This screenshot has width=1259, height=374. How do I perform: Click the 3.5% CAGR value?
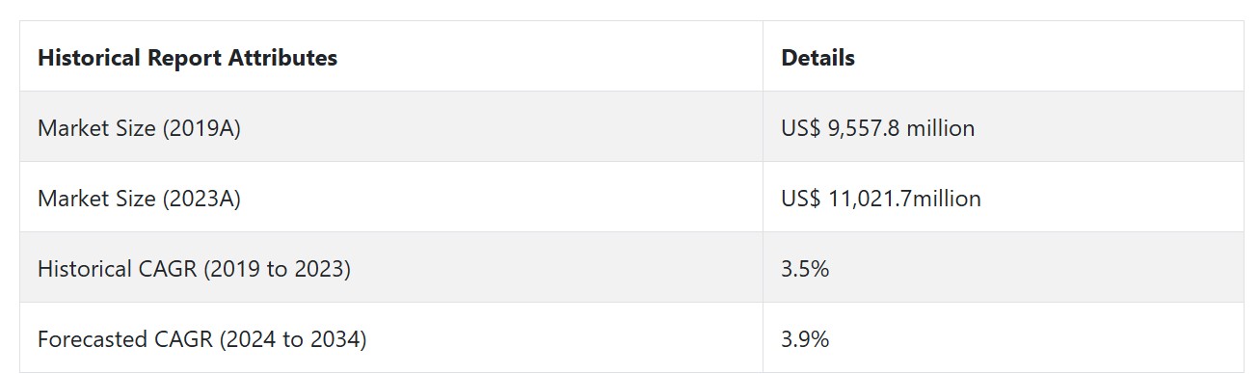click(x=805, y=269)
